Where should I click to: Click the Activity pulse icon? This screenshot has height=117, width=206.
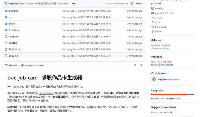click(x=153, y=18)
